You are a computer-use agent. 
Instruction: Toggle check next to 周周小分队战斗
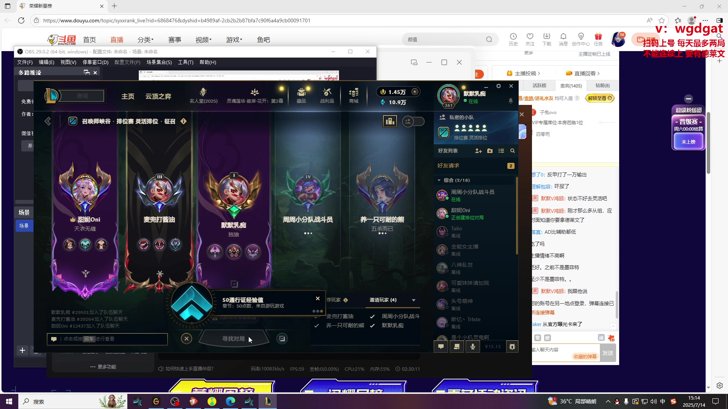pyautogui.click(x=372, y=316)
